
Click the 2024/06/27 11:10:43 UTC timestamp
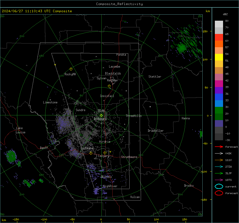(37, 11)
